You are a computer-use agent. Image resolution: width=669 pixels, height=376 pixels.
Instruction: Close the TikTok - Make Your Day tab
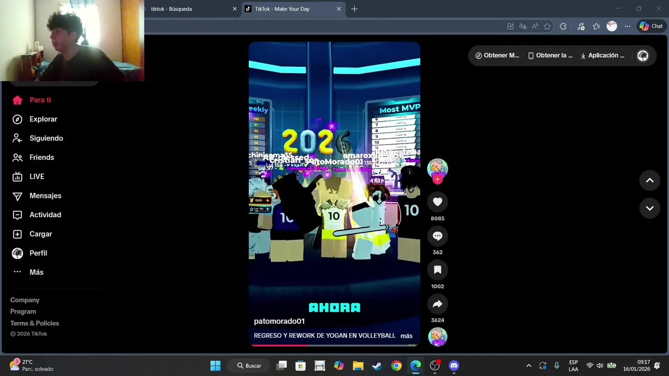coord(339,9)
